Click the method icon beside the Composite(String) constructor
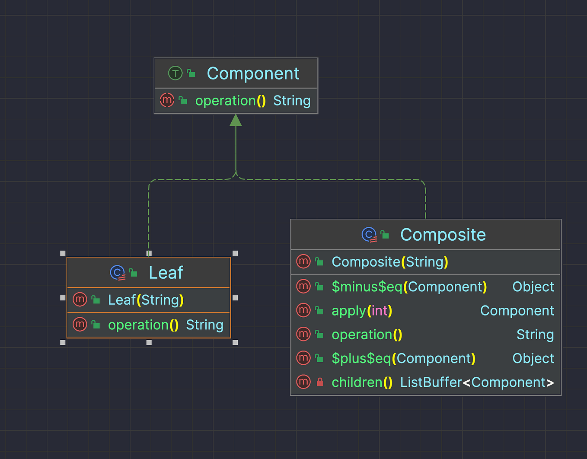587x459 pixels. tap(303, 261)
